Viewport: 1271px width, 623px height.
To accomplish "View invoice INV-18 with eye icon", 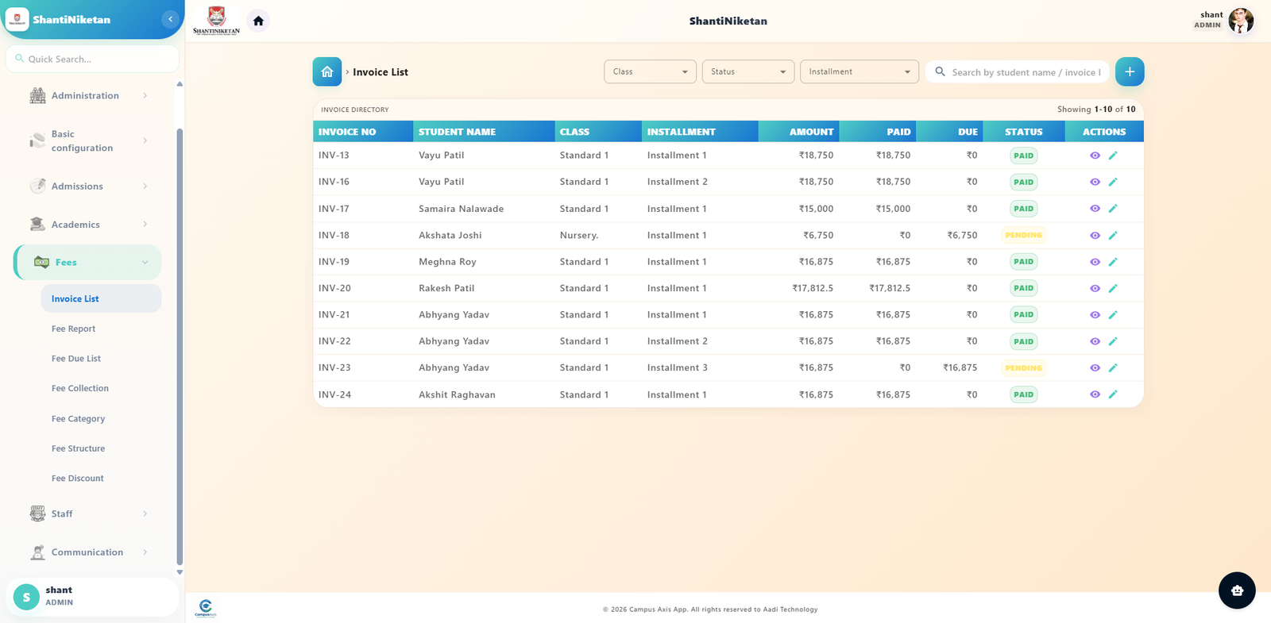I will coord(1095,235).
